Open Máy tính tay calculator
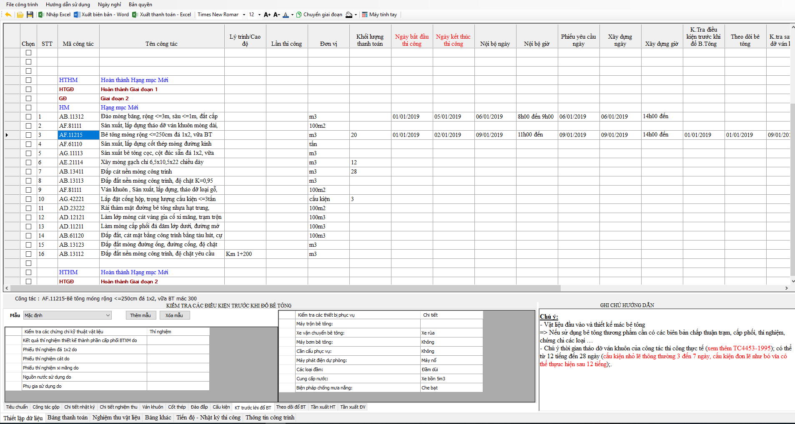795x424 pixels. [x=379, y=15]
